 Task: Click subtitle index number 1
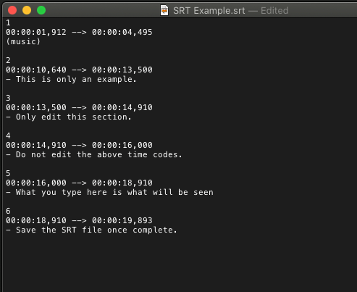pyautogui.click(x=8, y=22)
